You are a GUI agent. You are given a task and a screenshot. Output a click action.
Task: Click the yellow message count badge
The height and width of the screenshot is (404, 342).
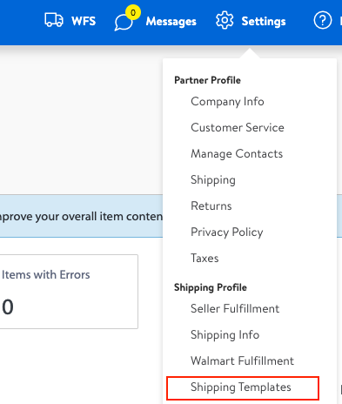point(133,12)
